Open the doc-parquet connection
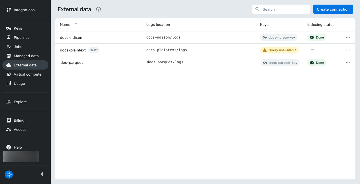Image resolution: width=360 pixels, height=184 pixels. (x=72, y=62)
